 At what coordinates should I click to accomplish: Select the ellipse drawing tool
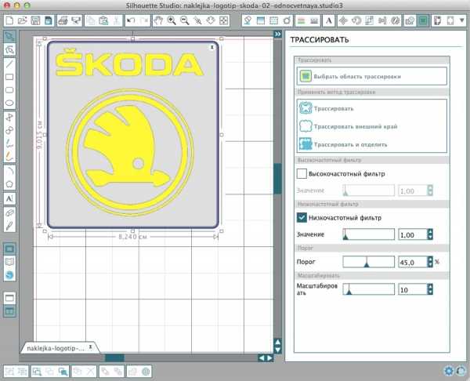pyautogui.click(x=9, y=103)
